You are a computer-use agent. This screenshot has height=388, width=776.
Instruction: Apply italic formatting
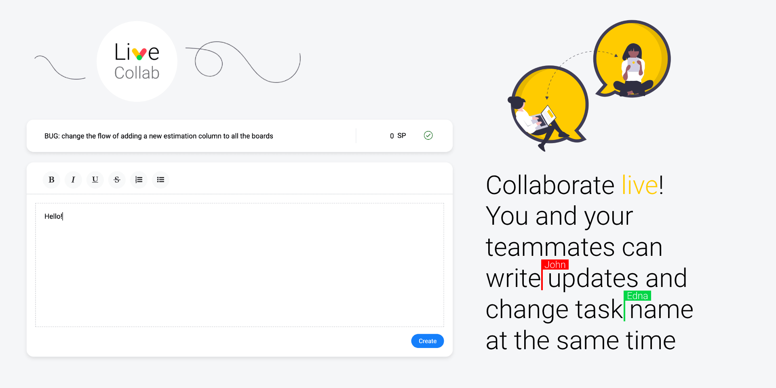click(73, 180)
